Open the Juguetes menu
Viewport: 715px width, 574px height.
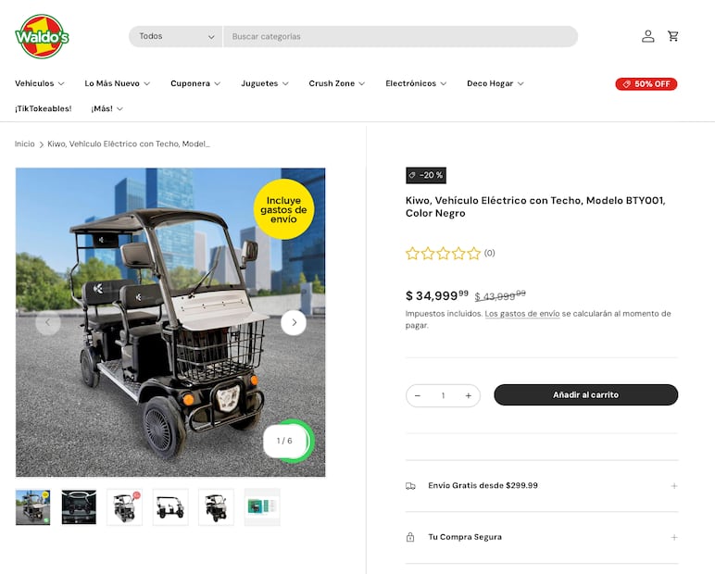click(265, 83)
